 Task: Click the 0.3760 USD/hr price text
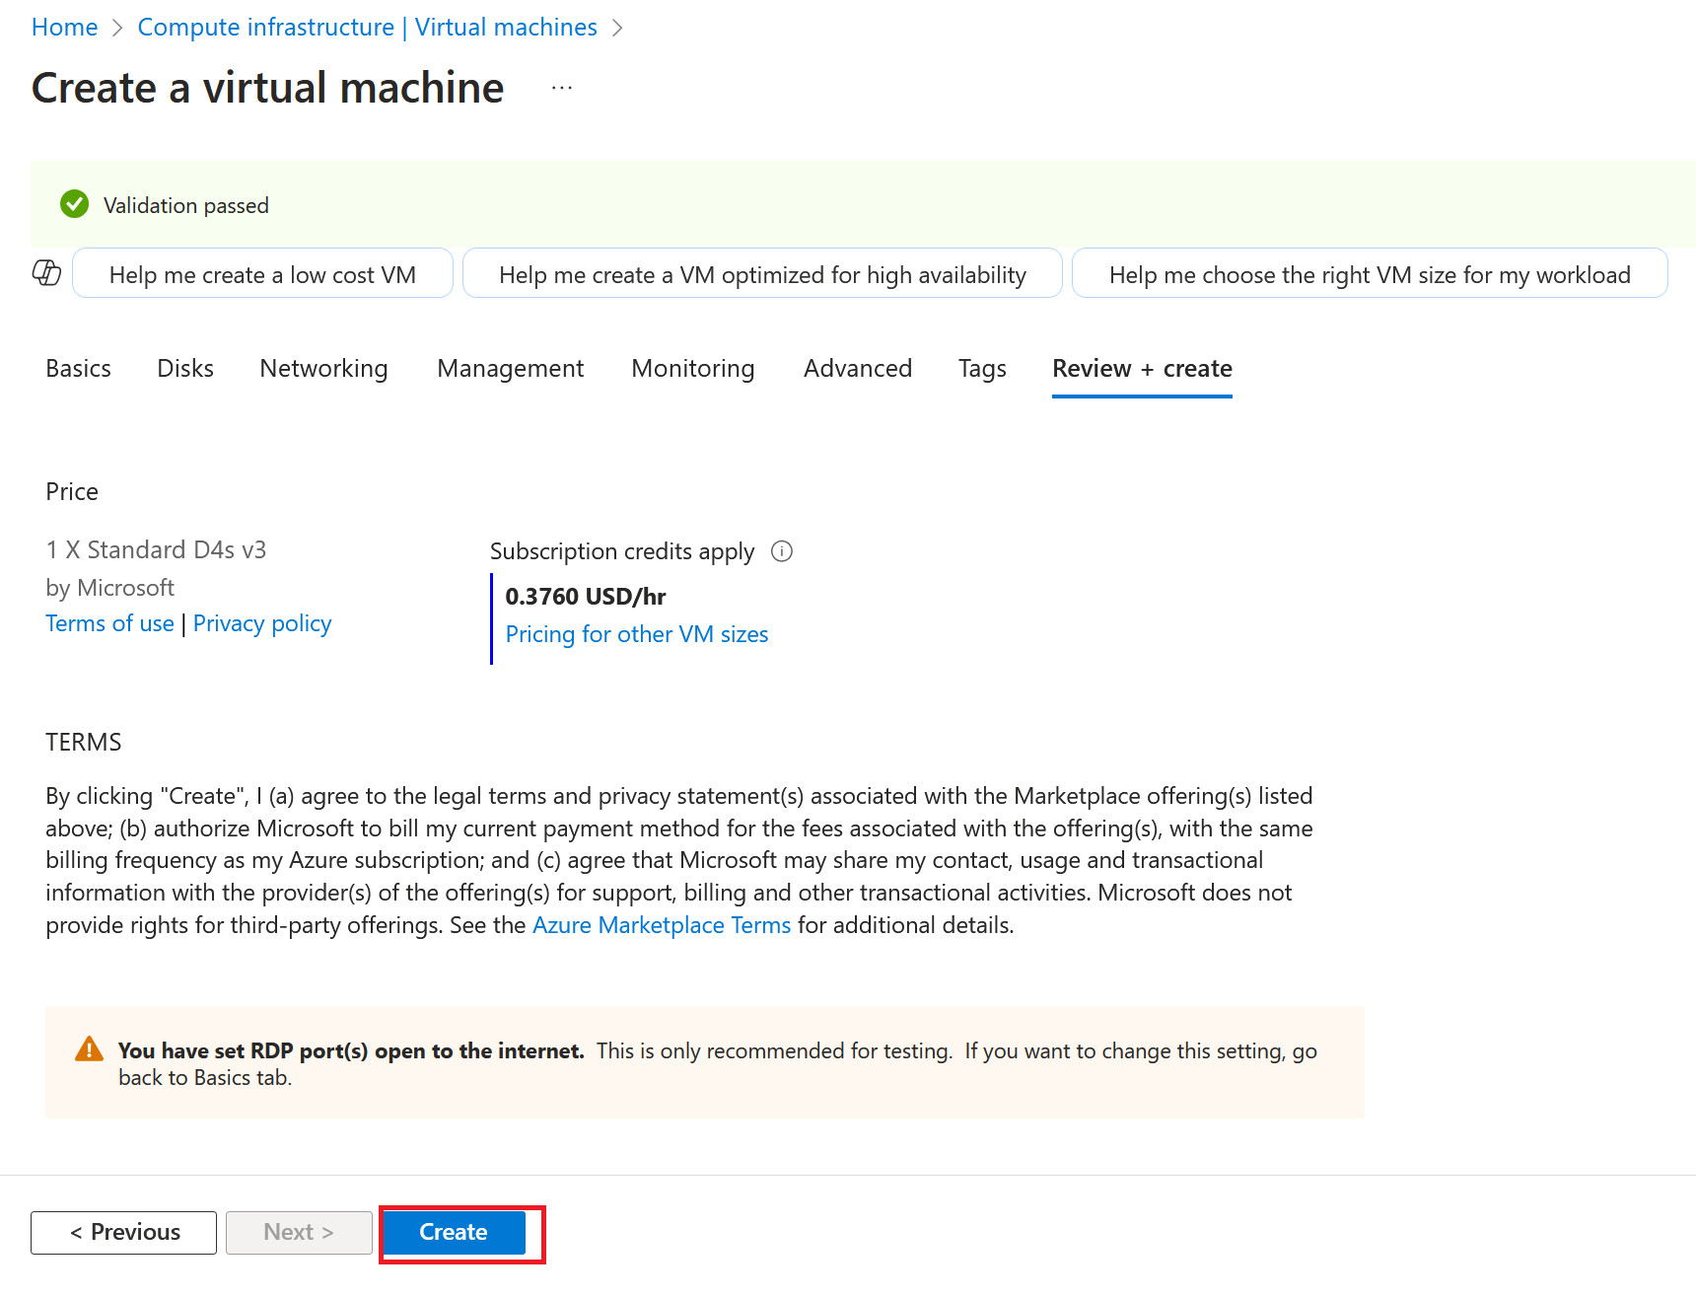click(x=586, y=597)
